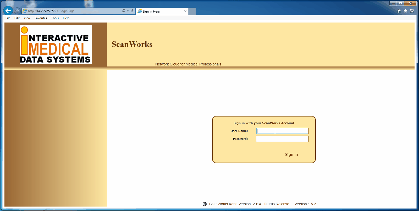419x211 pixels.
Task: Open the address bar search magnifier
Action: (123, 11)
